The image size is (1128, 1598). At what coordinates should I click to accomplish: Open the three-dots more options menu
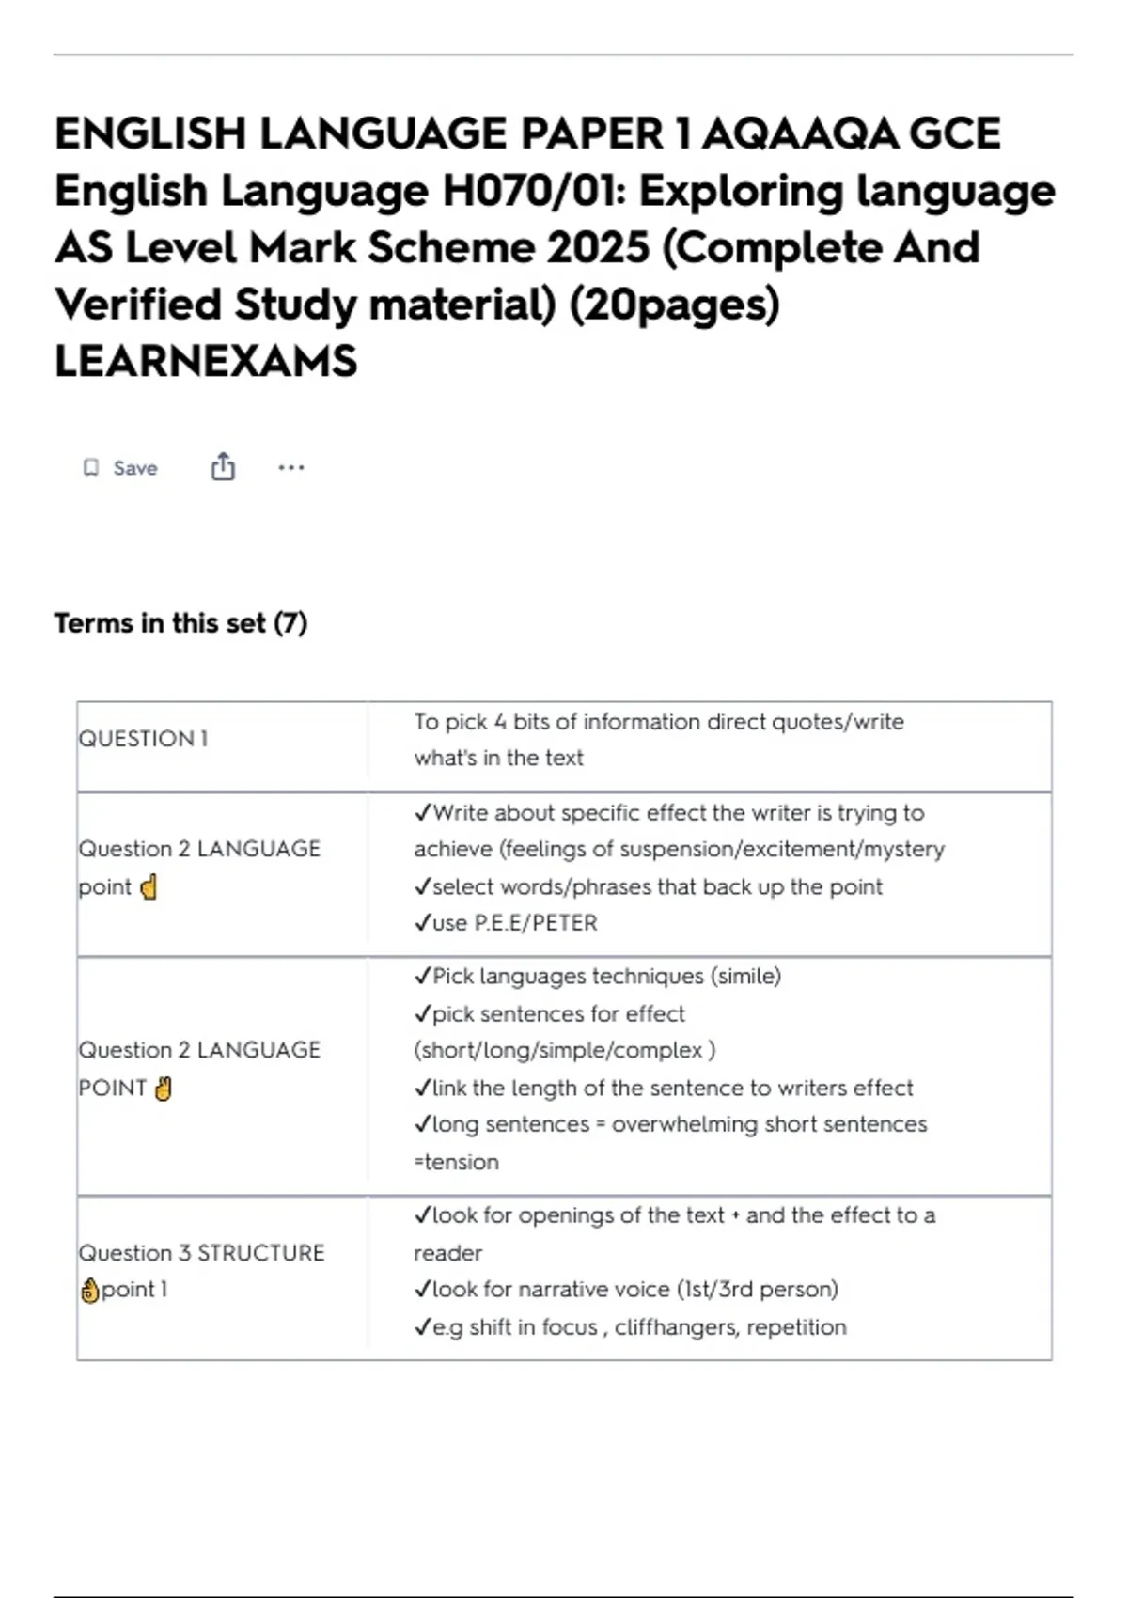coord(291,468)
